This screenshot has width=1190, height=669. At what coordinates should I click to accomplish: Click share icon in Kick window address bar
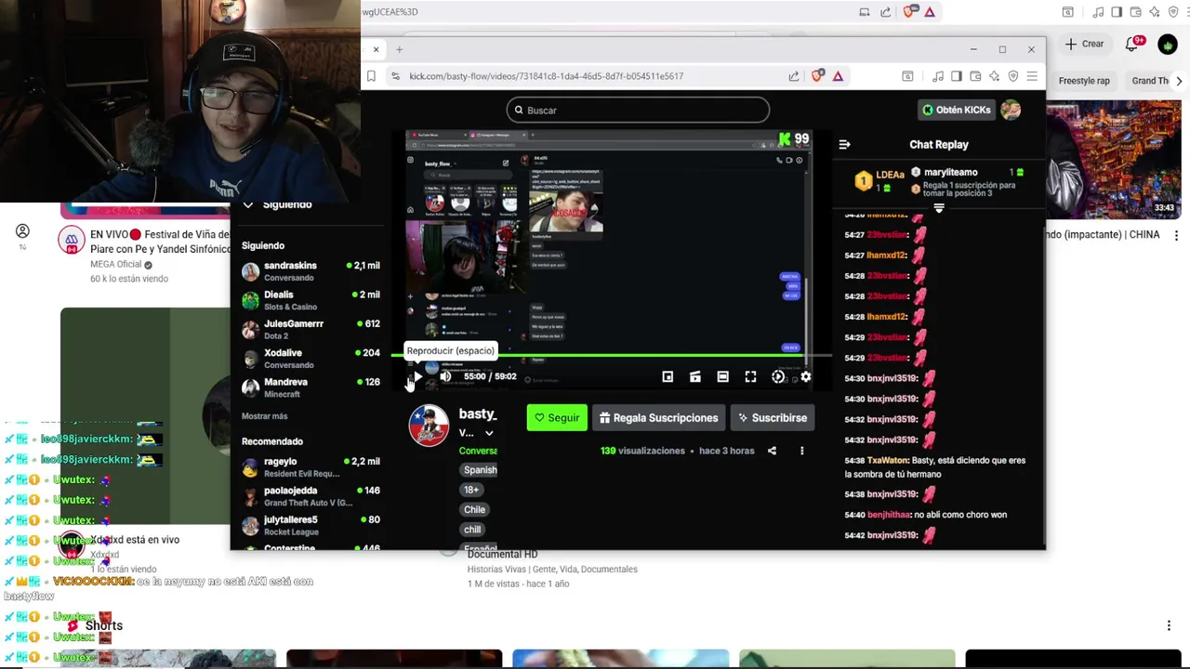(794, 76)
